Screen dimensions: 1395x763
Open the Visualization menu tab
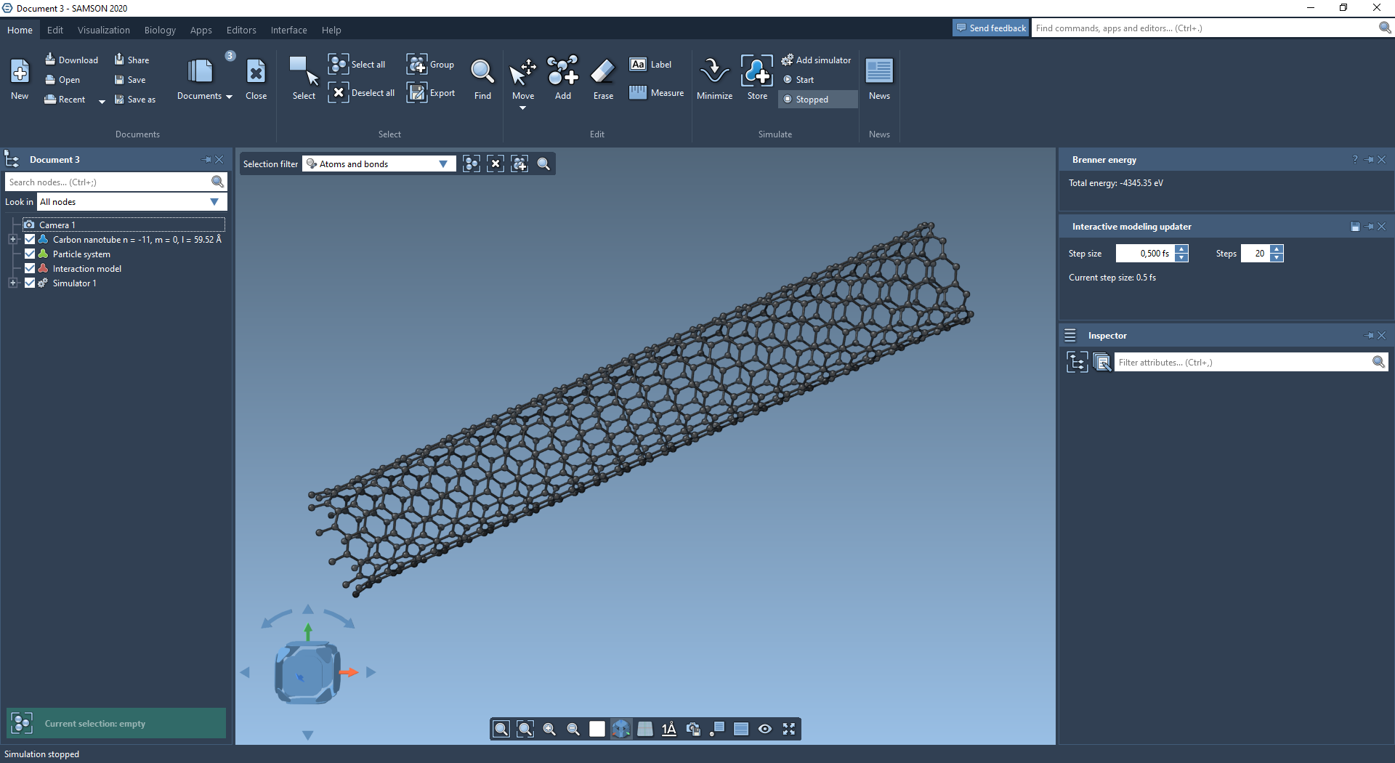click(x=104, y=31)
